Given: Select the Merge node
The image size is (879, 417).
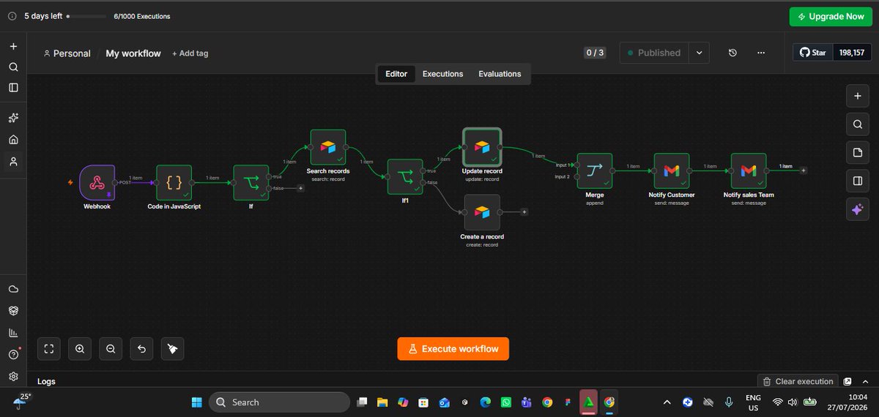Looking at the screenshot, I should [x=595, y=171].
